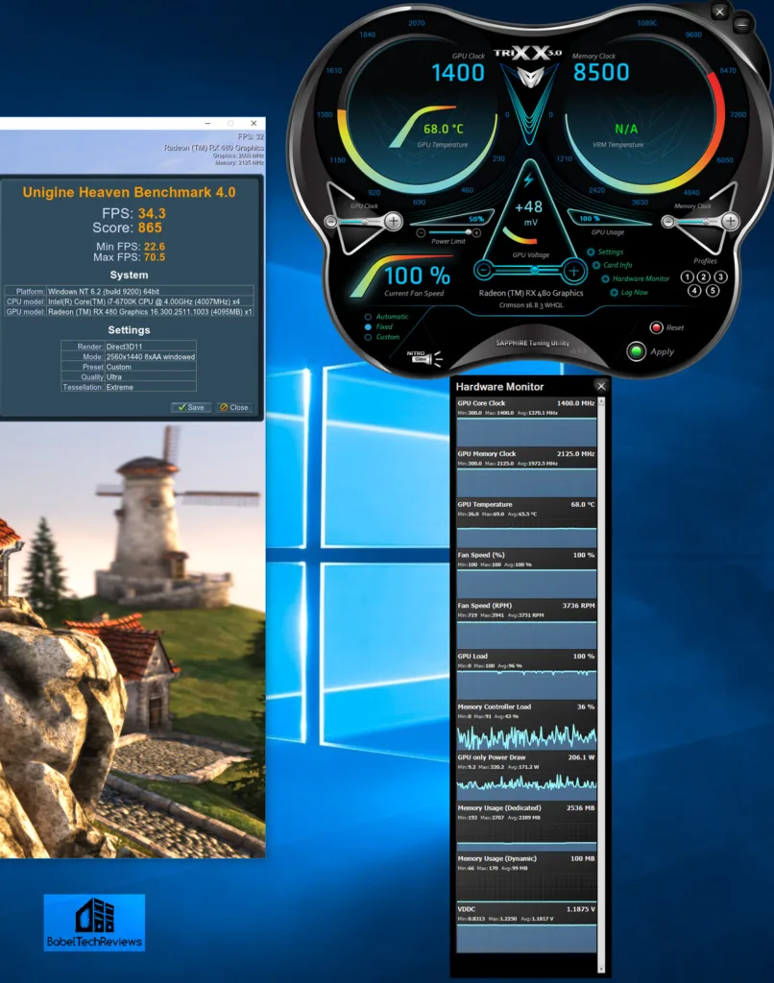Image resolution: width=774 pixels, height=983 pixels.
Task: Decrease Memory Clock with the minus button
Action: coord(668,222)
